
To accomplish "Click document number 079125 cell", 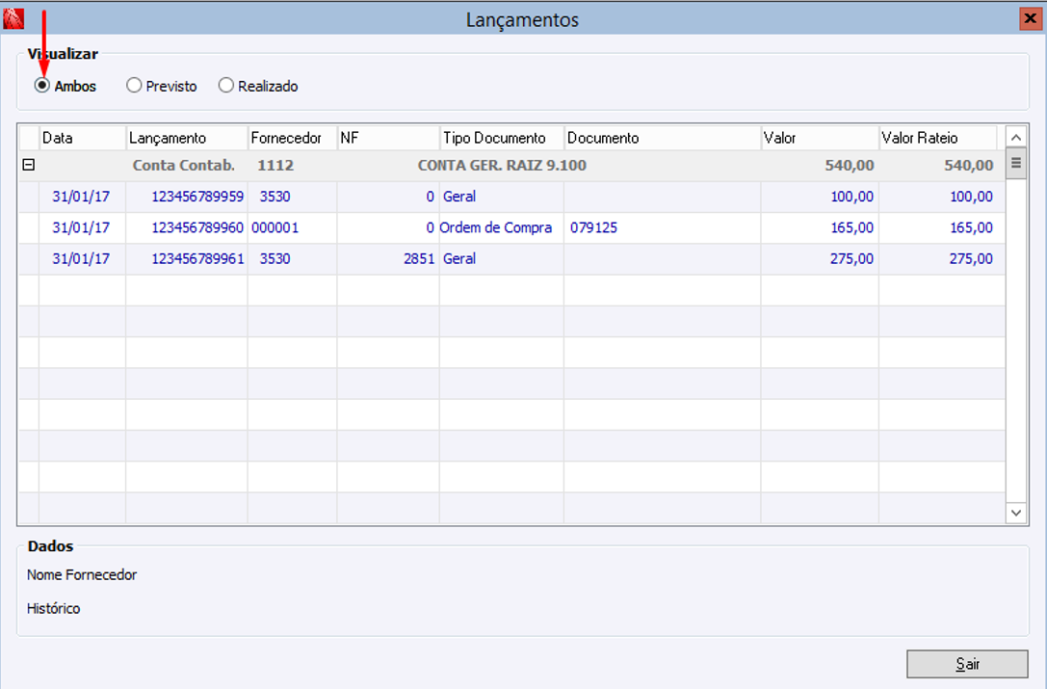I will (593, 227).
